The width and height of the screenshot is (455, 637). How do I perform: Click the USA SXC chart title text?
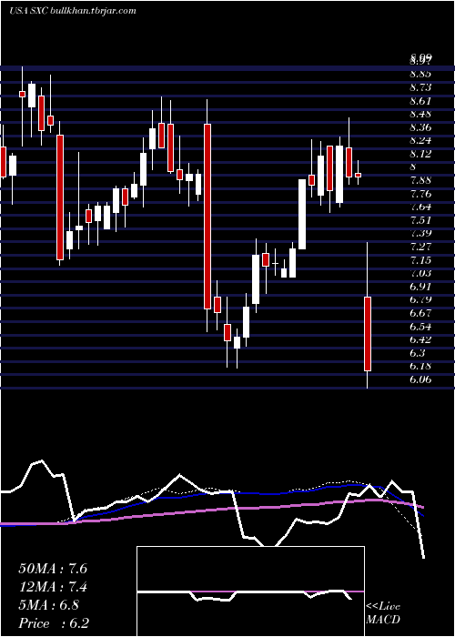coord(72,11)
